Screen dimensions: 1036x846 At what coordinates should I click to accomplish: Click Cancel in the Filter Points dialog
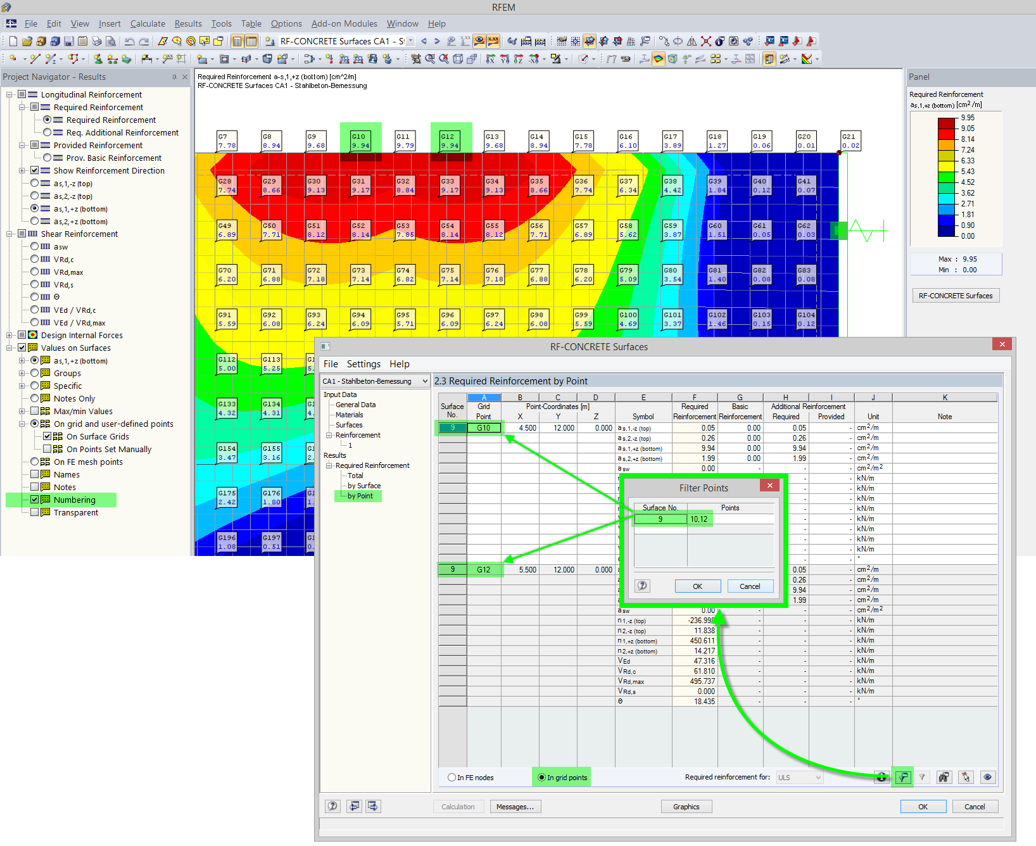click(x=750, y=586)
